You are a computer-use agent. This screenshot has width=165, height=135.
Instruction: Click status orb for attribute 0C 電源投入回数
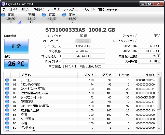7,110
